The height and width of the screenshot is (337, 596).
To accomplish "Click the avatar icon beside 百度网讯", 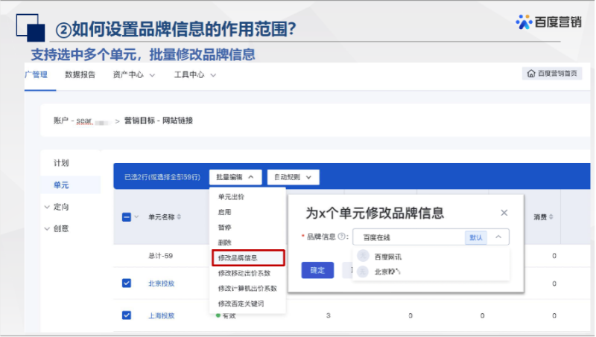I will click(x=363, y=256).
